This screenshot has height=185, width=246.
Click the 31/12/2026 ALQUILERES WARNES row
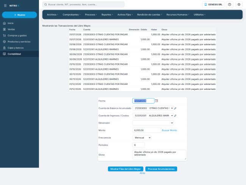[x=142, y=89]
